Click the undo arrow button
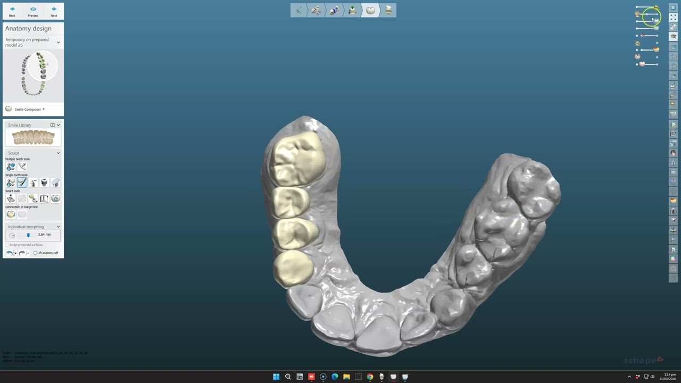The image size is (681, 383). click(9, 253)
